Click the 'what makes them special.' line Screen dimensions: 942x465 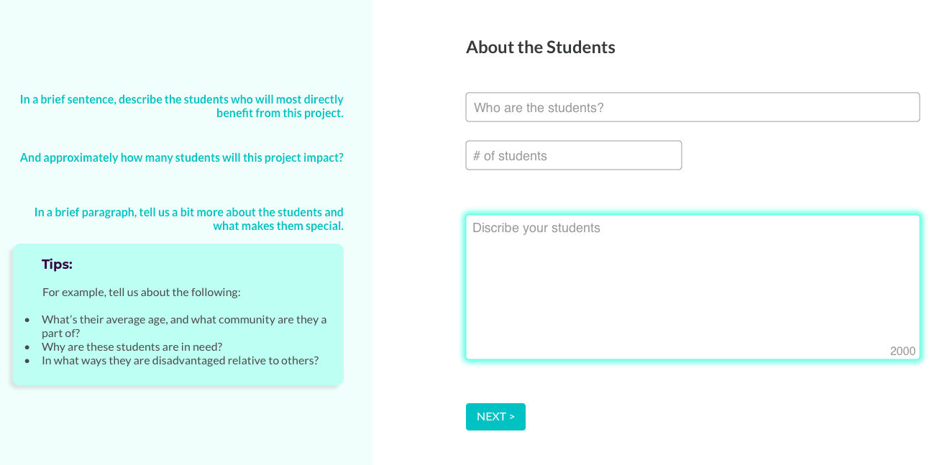click(278, 226)
